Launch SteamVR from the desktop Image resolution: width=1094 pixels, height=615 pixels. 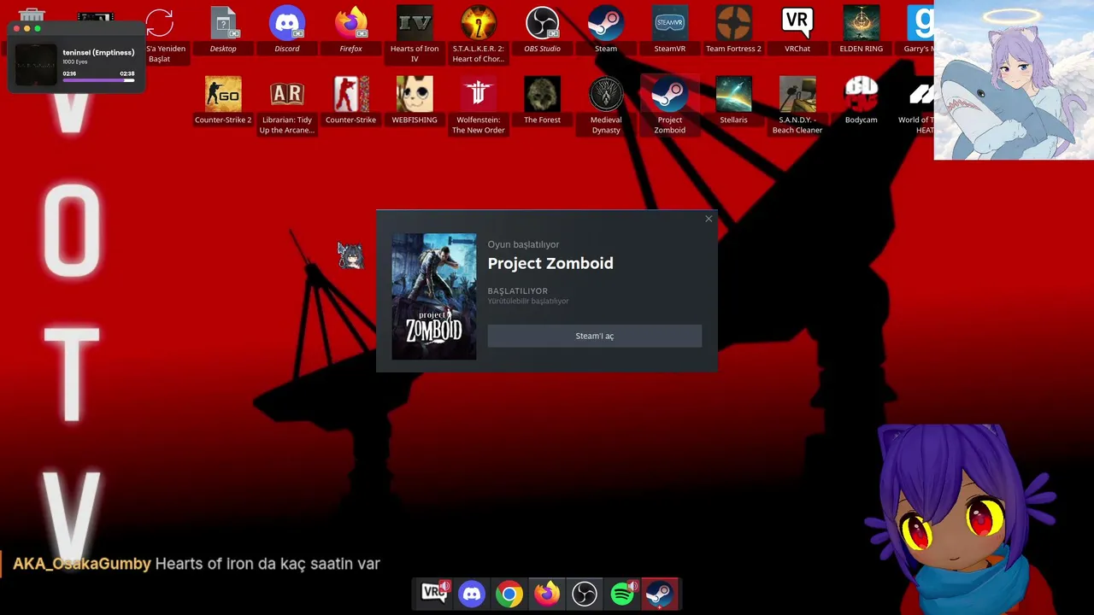click(x=670, y=30)
